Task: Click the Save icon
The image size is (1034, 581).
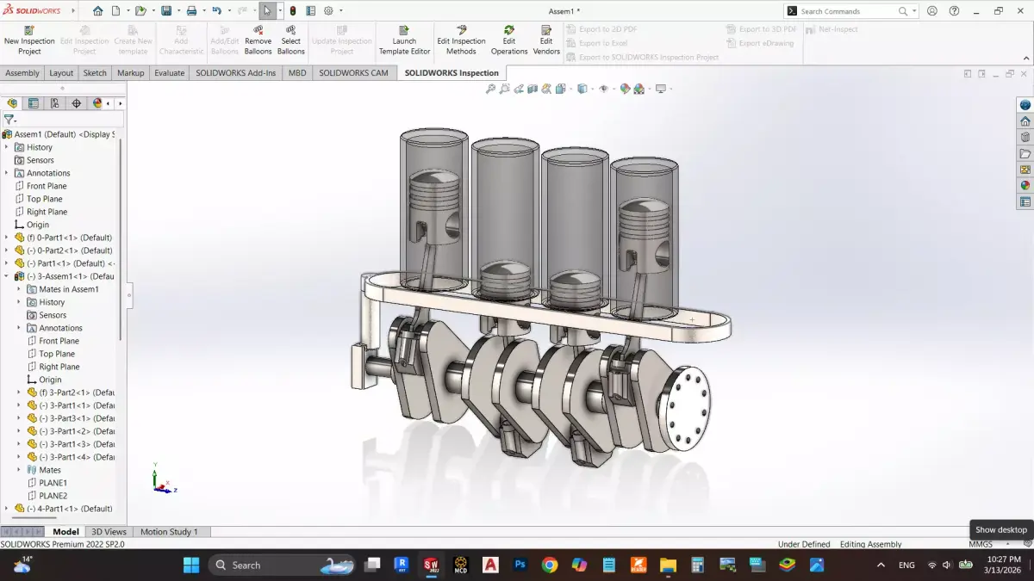Action: [166, 11]
